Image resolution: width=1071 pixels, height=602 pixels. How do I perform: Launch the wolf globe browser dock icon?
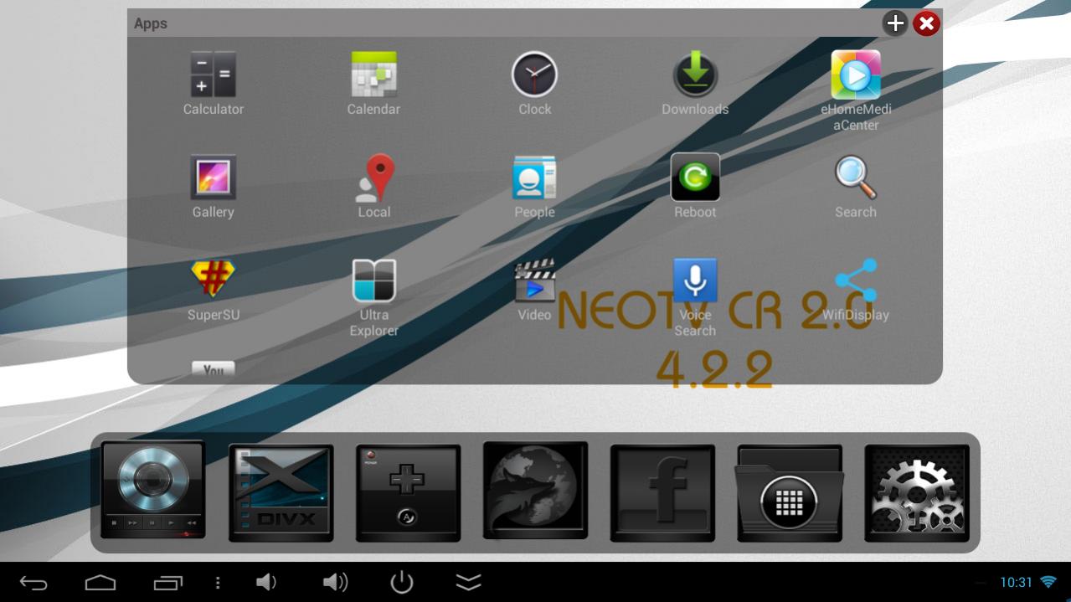click(x=535, y=491)
